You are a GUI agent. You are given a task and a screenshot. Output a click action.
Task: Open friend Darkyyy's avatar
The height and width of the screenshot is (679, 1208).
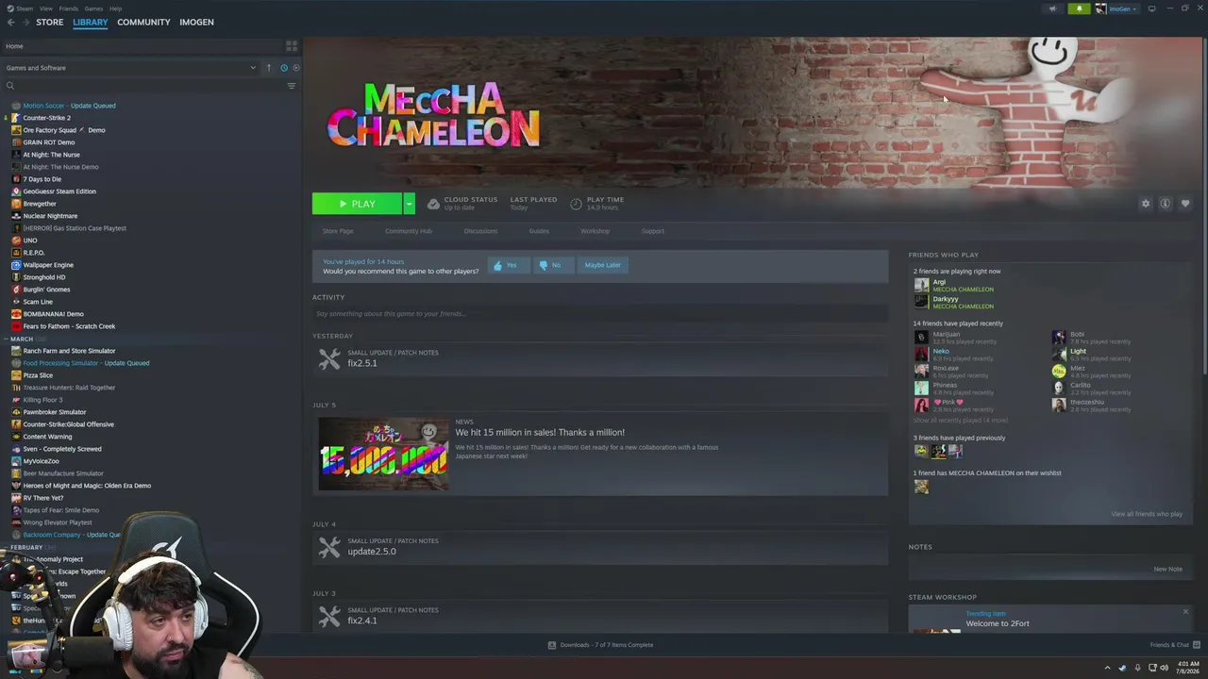921,302
